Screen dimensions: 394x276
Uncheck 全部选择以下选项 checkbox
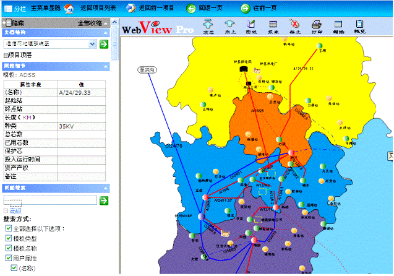click(7, 228)
